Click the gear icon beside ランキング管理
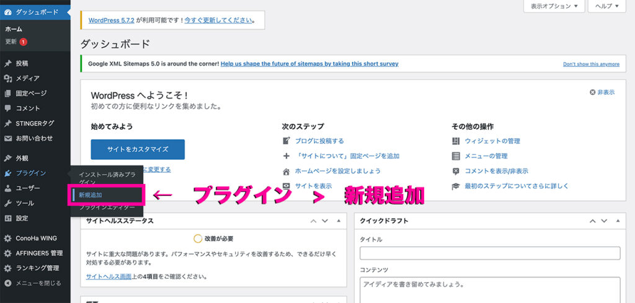Viewport: 635px width, 303px height. (7, 268)
